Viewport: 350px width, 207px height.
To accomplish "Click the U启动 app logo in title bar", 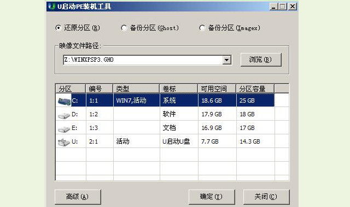I will [x=52, y=6].
